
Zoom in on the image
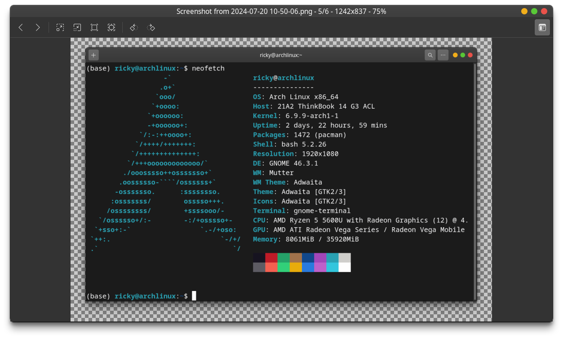[60, 27]
